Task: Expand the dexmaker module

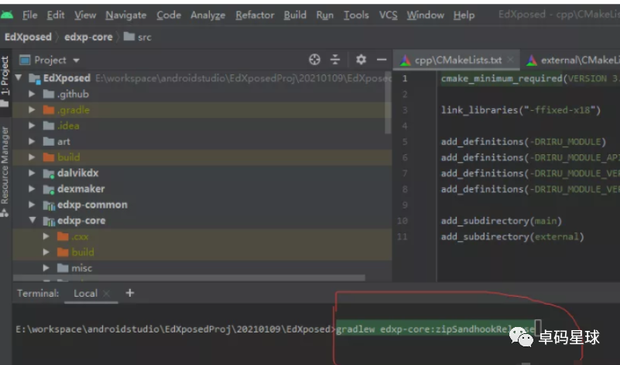Action: click(32, 189)
